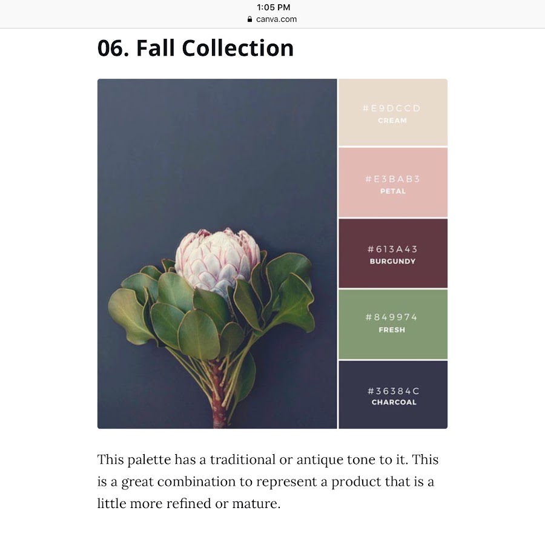Image resolution: width=545 pixels, height=545 pixels.
Task: Click the #E3BAB3 hex code text
Action: click(393, 179)
